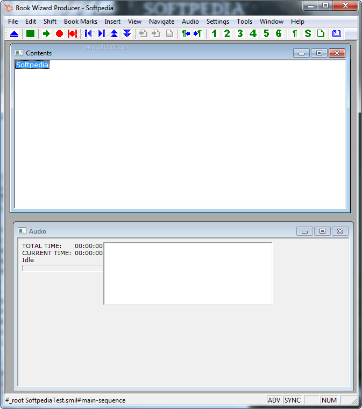Screen dimensions: 362x409
Task: Click the blue previous item icon
Action: coord(88,34)
